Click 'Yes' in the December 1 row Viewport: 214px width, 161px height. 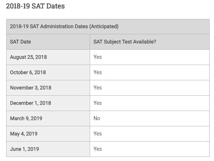tap(98, 103)
